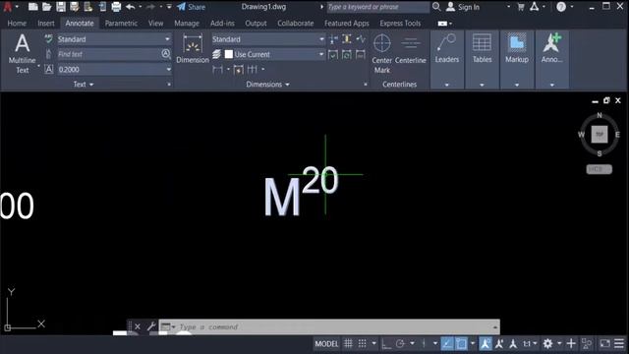Click the Continue dimension icon
The width and height of the screenshot is (629, 354).
252,70
